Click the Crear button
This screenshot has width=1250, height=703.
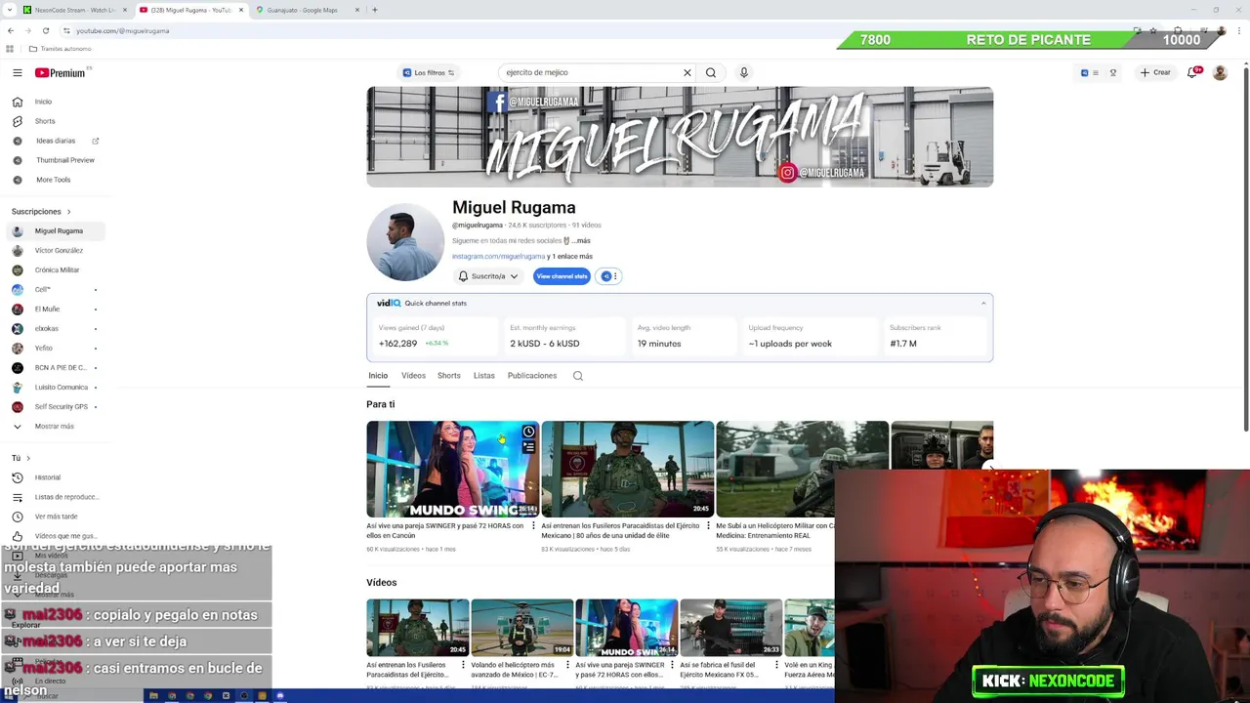[1155, 72]
